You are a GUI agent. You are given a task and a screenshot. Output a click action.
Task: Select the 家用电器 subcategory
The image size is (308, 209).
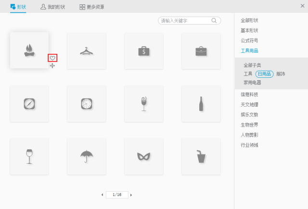[x=252, y=83]
